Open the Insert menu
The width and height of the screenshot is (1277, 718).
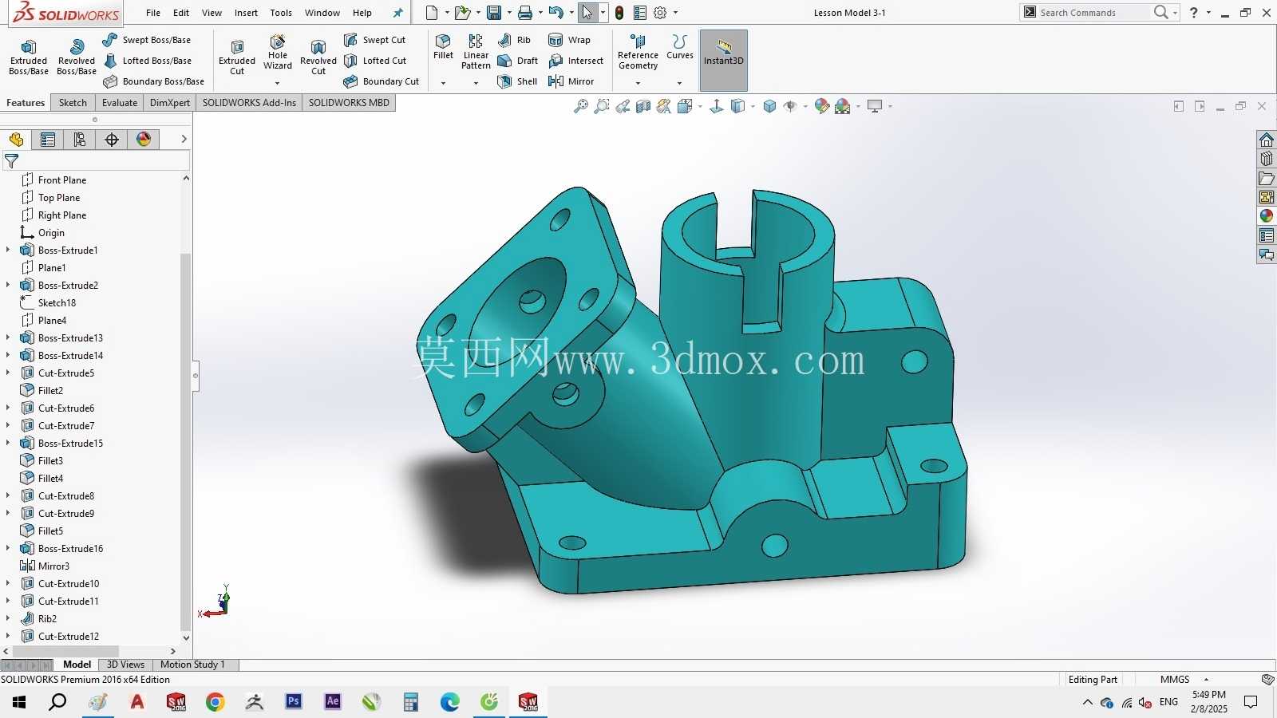tap(246, 13)
